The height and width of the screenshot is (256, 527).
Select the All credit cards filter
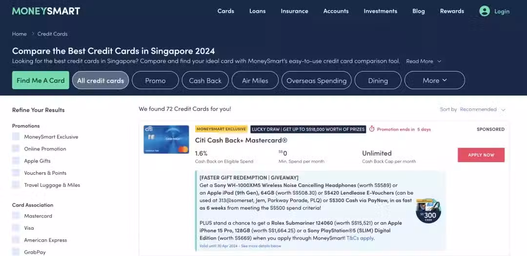tap(101, 80)
